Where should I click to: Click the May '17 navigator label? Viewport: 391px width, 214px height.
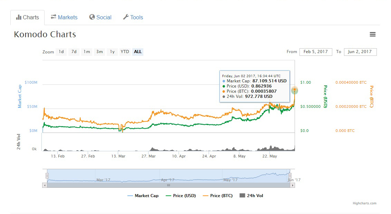click(x=231, y=180)
